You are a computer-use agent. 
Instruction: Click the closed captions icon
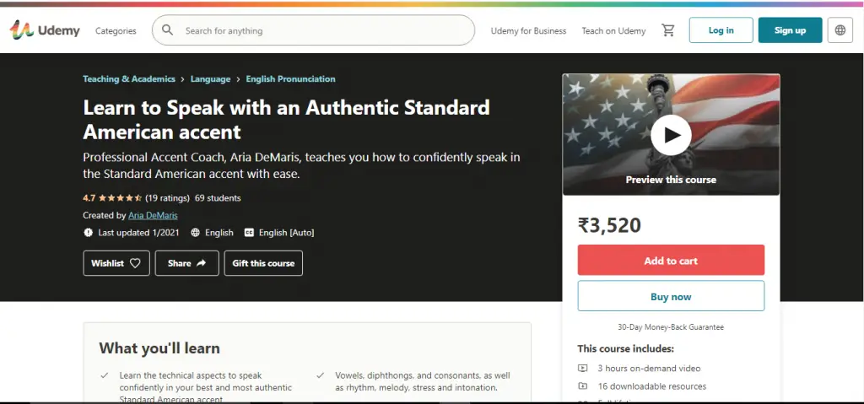(x=249, y=232)
